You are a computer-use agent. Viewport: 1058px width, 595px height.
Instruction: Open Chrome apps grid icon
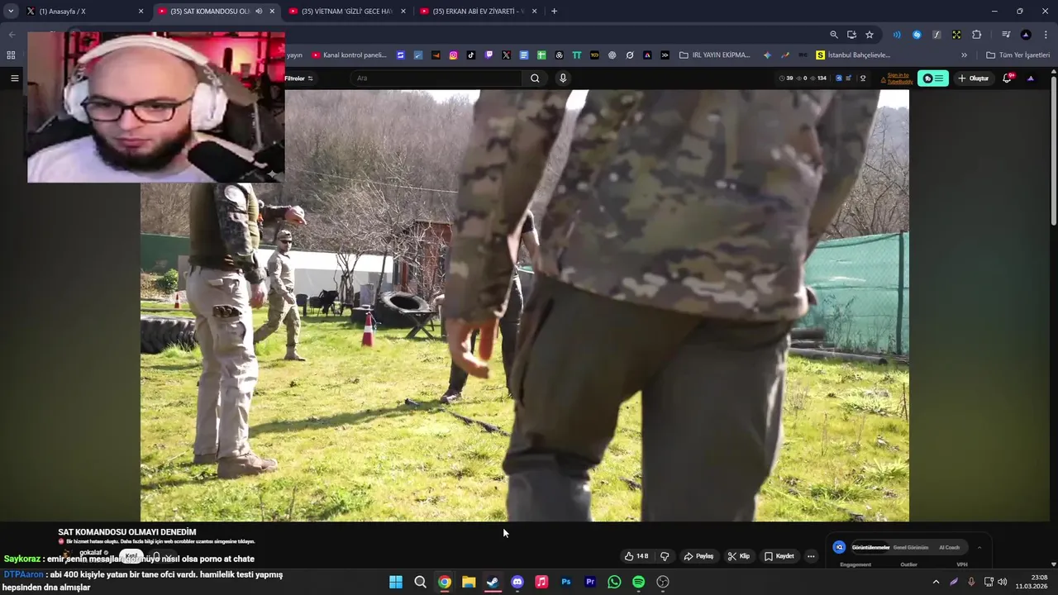coord(11,55)
